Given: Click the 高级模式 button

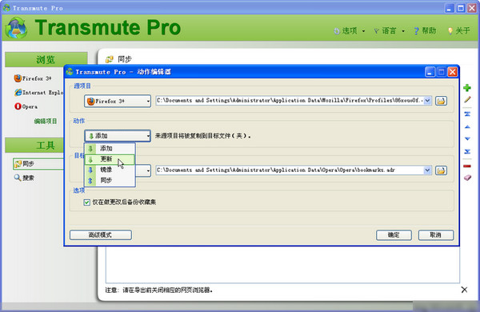Looking at the screenshot, I should (101, 235).
